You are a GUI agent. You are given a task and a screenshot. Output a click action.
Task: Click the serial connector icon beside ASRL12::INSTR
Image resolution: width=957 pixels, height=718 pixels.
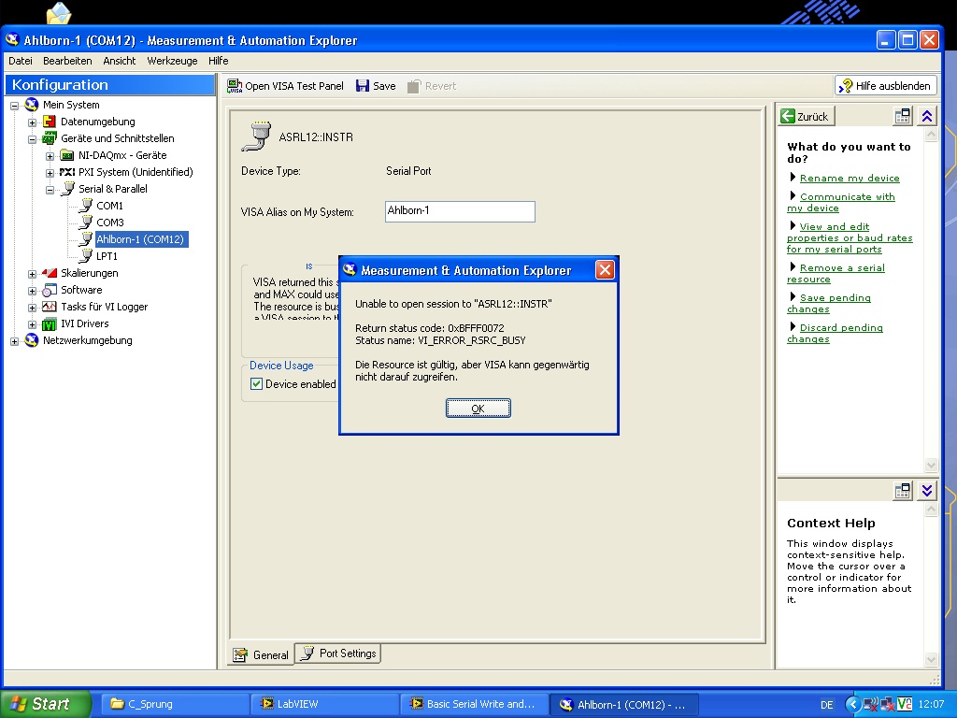256,136
